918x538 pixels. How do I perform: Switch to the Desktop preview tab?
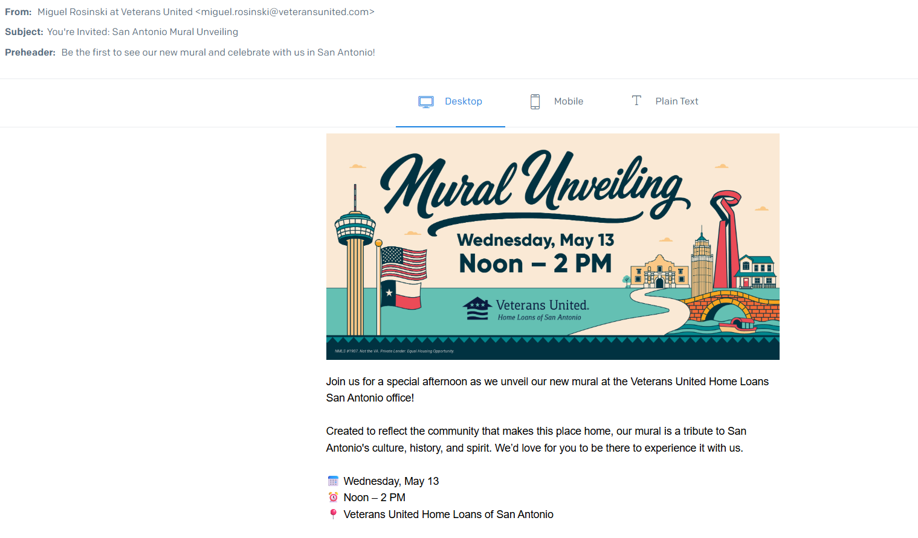(450, 101)
